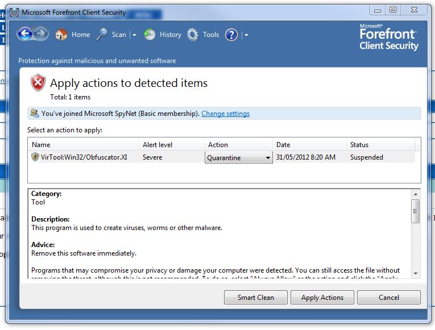
Task: Click the Help question mark icon
Action: tap(231, 35)
